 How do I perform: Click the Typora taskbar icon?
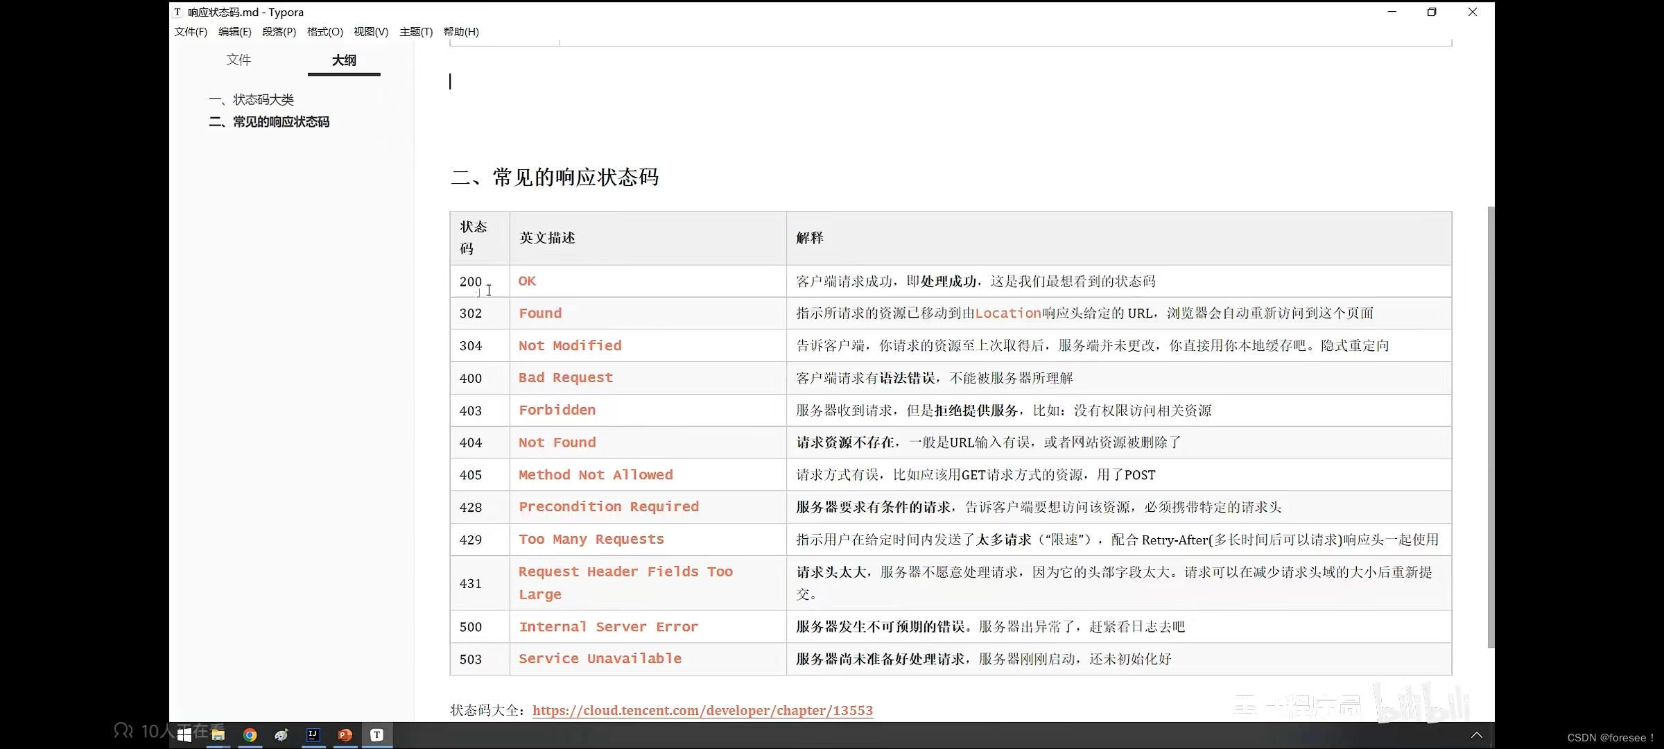pyautogui.click(x=376, y=735)
